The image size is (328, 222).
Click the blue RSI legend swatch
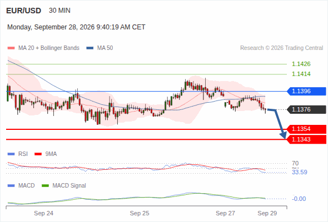[x=11, y=154]
